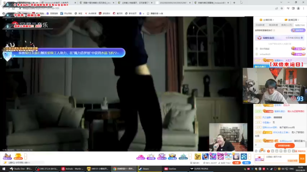
Task: Click the ENG language indicator in tray
Action: click(x=292, y=169)
